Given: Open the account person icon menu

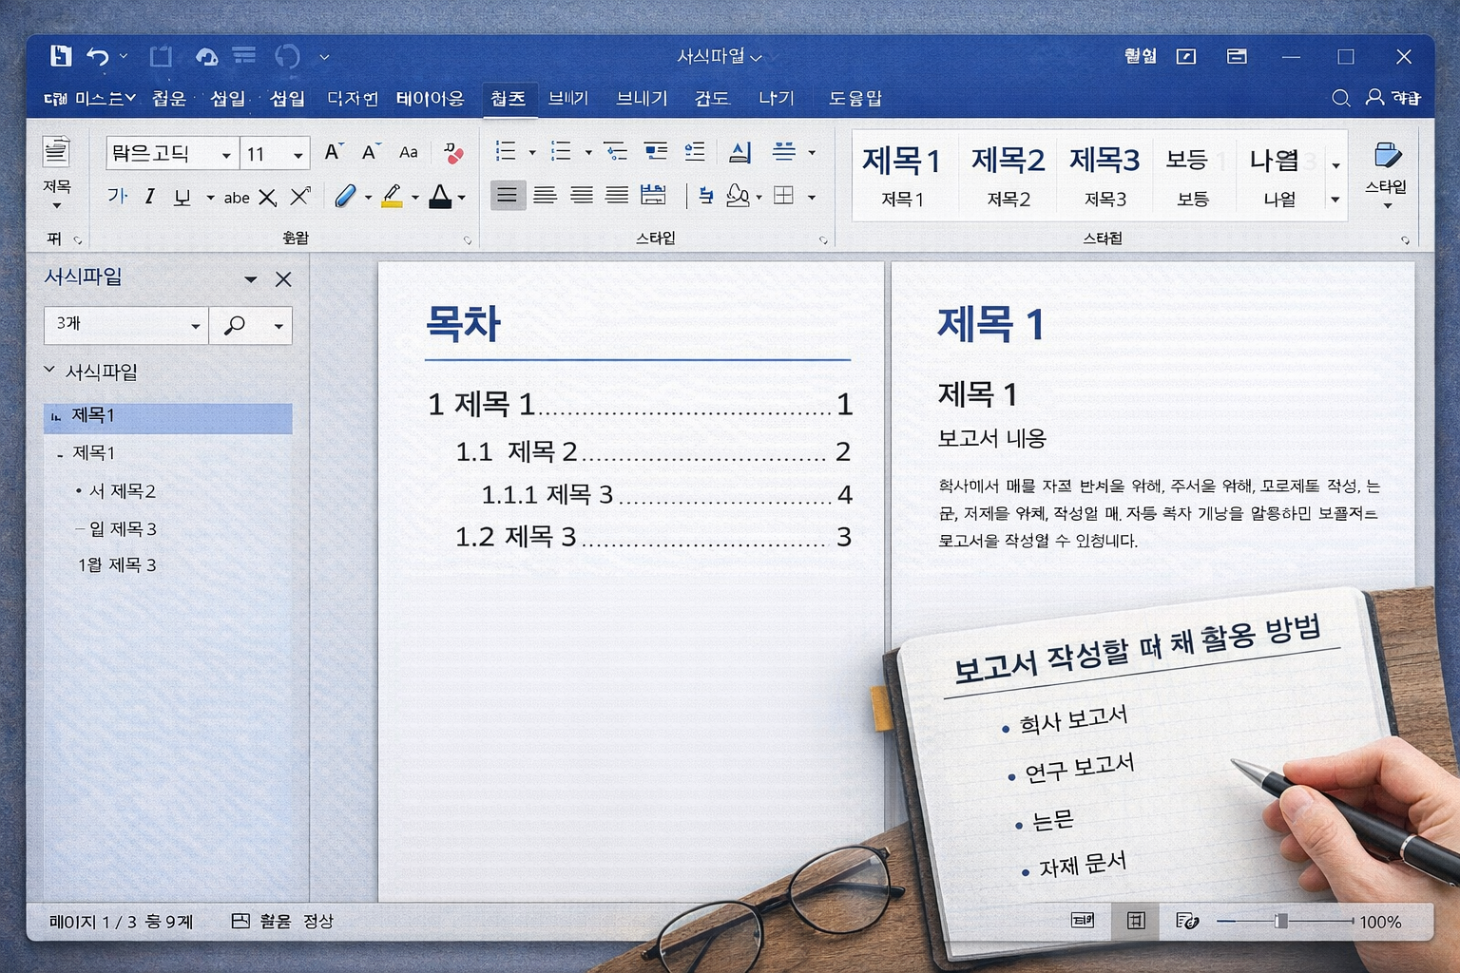Looking at the screenshot, I should [x=1374, y=97].
